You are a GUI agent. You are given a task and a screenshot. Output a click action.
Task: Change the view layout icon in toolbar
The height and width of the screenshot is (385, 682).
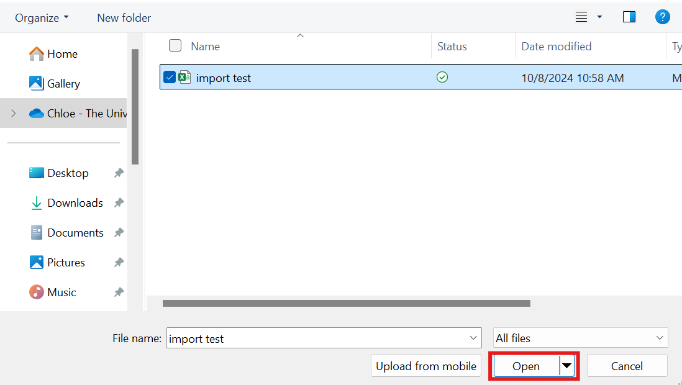pyautogui.click(x=583, y=17)
